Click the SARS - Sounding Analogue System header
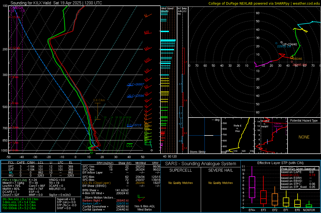Image resolution: width=321 pixels, height=213 pixels. (x=201, y=164)
